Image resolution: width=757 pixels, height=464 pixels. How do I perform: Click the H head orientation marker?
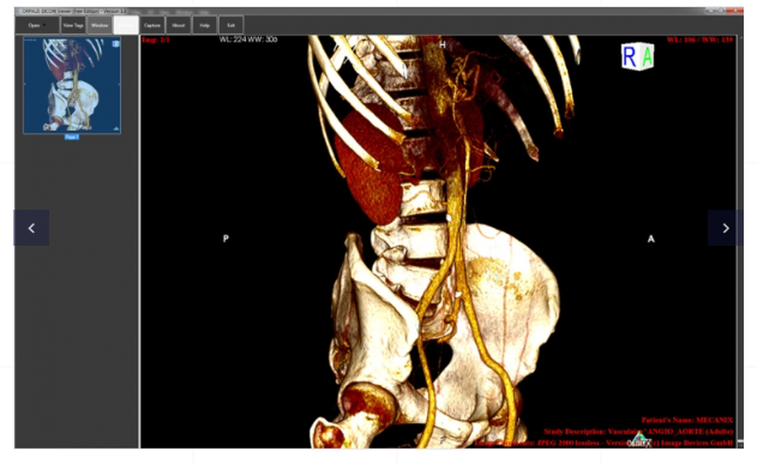coord(442,45)
